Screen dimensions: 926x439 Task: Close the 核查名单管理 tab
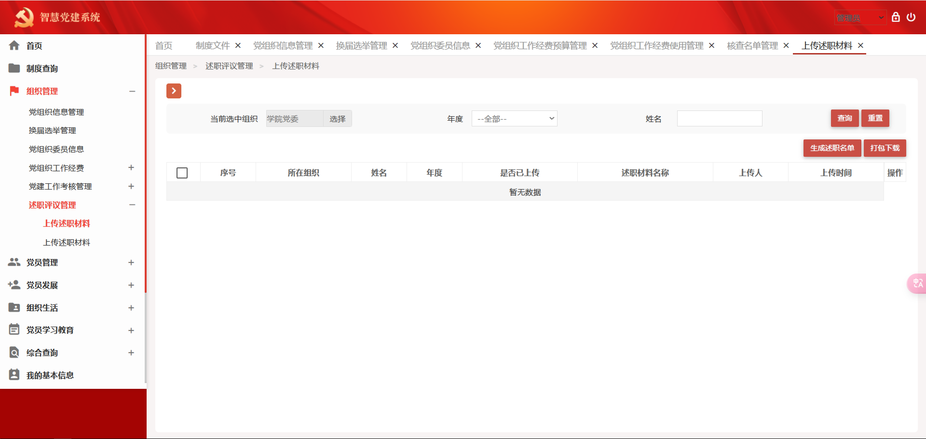pos(786,45)
